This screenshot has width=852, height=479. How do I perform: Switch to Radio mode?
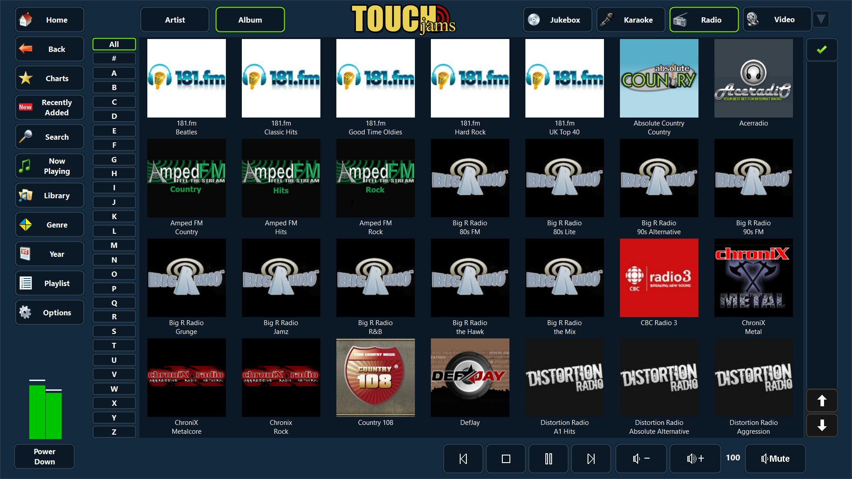(704, 20)
